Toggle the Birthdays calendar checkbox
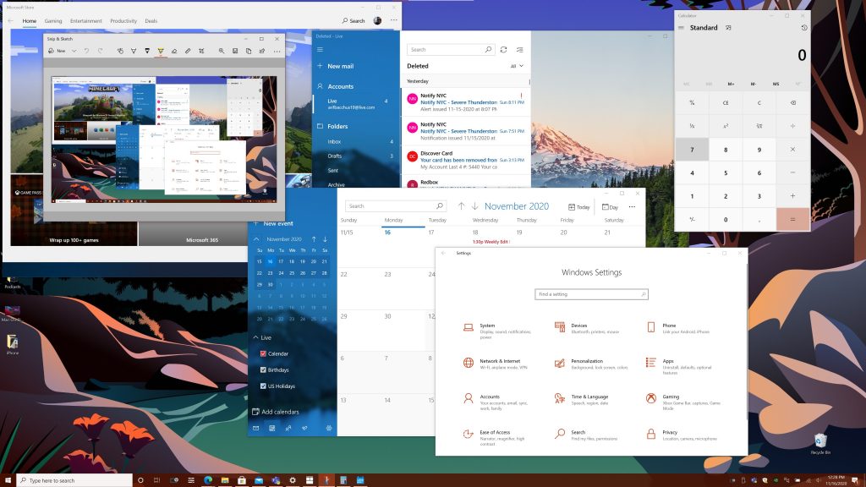Image resolution: width=866 pixels, height=487 pixels. pos(263,370)
